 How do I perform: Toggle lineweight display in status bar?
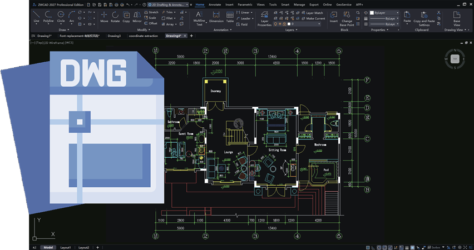(x=407, y=248)
